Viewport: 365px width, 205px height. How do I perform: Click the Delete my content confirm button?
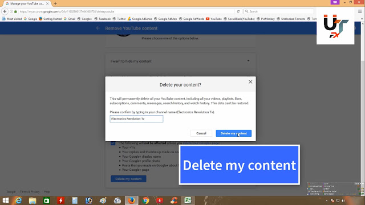coord(233,133)
